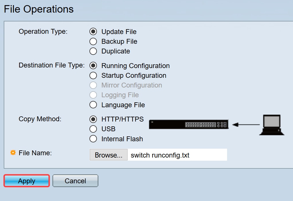Select Internal Flash copy method
The height and width of the screenshot is (201, 293).
[x=93, y=139]
